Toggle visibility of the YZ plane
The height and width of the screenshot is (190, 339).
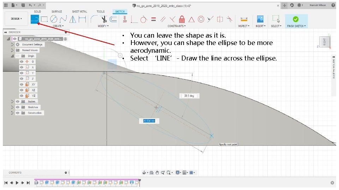[x=22, y=96]
